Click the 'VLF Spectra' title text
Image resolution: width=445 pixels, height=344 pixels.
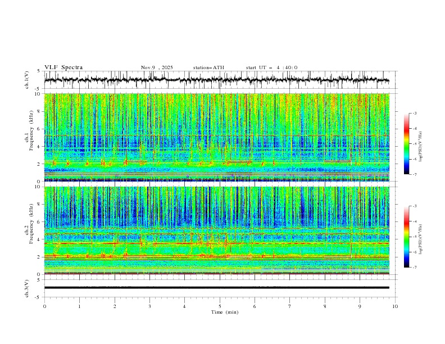63,67
